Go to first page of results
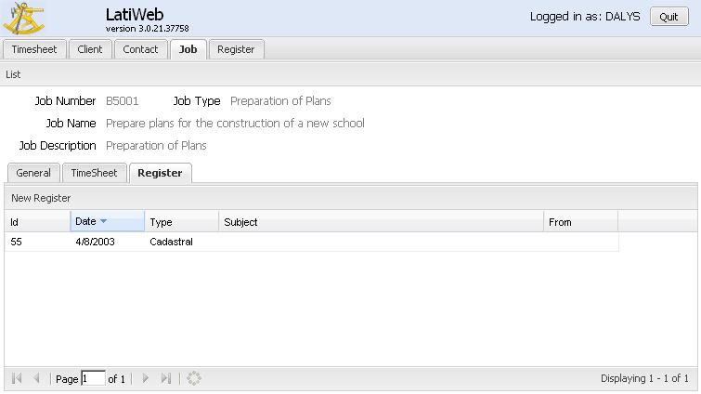 pos(17,378)
